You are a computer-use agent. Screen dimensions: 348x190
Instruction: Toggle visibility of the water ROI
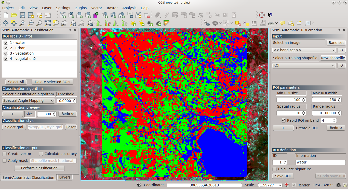pyautogui.click(x=6, y=43)
